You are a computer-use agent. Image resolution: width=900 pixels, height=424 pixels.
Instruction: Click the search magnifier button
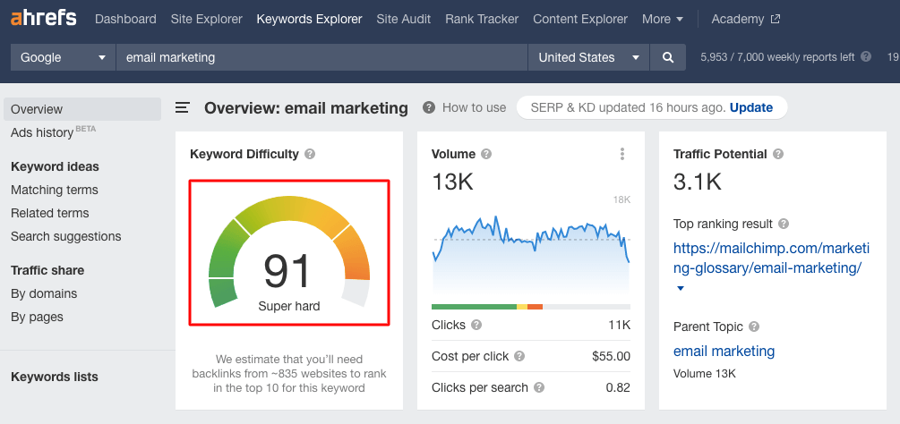tap(667, 57)
